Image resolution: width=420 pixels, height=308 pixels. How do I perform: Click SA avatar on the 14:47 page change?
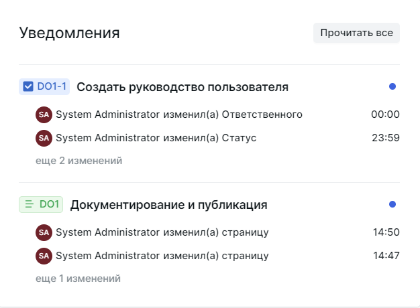pos(44,256)
